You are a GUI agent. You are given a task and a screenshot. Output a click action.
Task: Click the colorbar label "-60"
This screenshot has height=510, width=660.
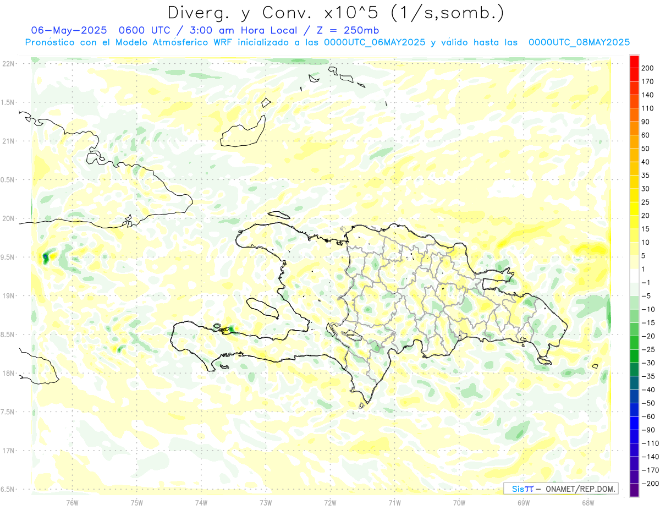point(649,416)
